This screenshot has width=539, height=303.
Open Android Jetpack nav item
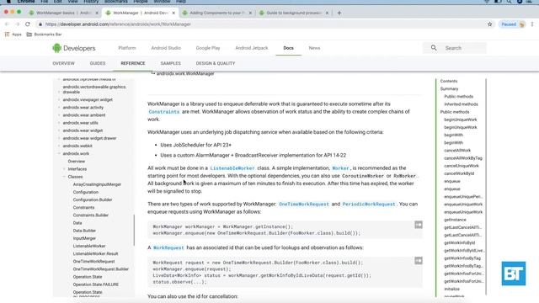(x=252, y=48)
